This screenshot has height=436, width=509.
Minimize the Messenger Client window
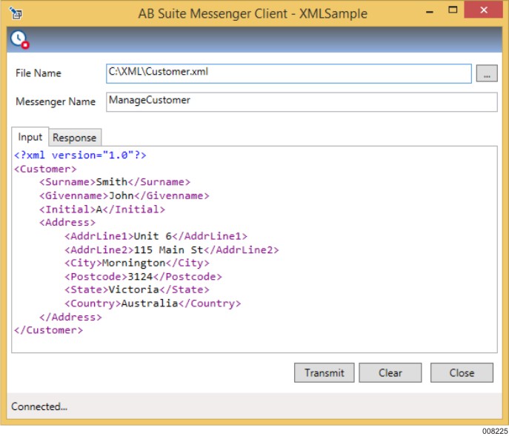coord(430,12)
